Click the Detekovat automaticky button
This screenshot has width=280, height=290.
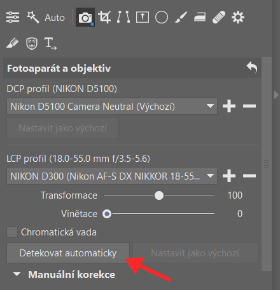pyautogui.click(x=68, y=253)
